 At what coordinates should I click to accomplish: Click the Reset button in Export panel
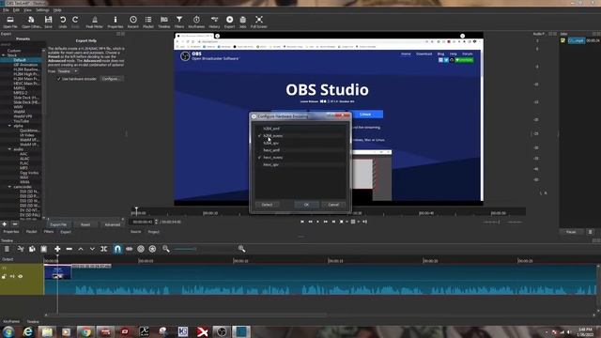click(85, 224)
